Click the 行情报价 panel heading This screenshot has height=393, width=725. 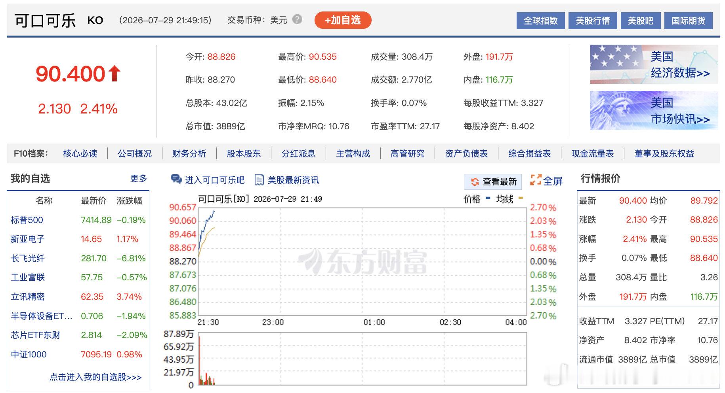(x=601, y=178)
